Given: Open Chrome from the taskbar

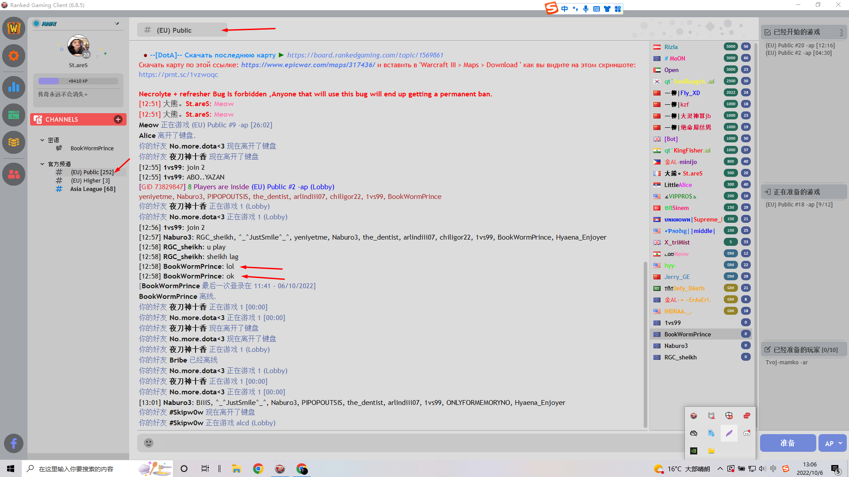Looking at the screenshot, I should coord(258,469).
